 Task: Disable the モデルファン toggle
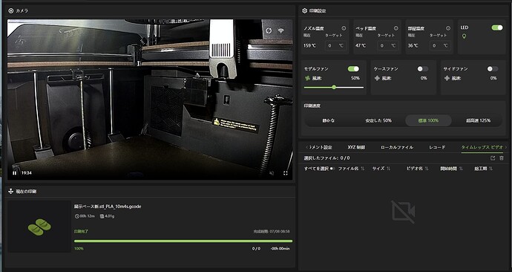point(353,68)
